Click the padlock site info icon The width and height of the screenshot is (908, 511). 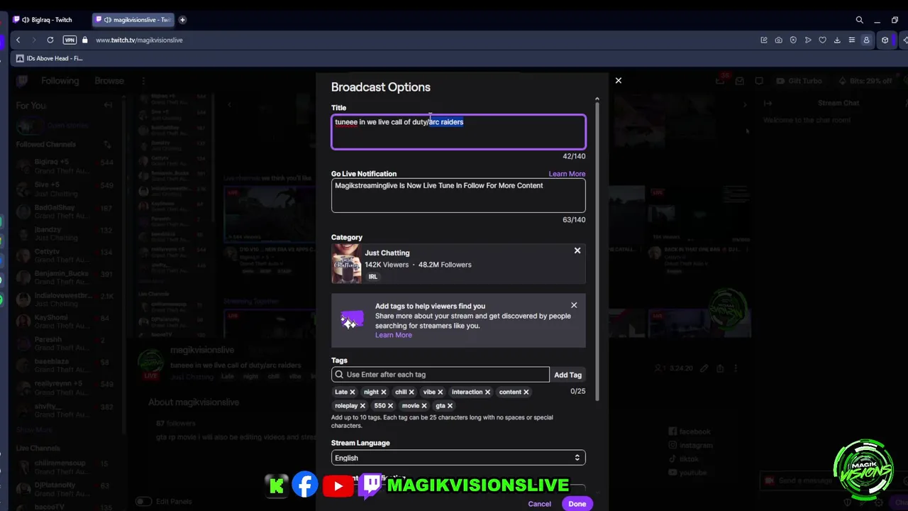coord(85,40)
